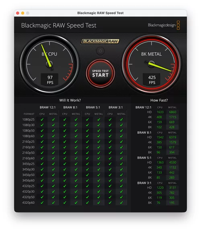Select the 4320p60 format row label
This screenshot has height=231, width=201.
pyautogui.click(x=29, y=202)
